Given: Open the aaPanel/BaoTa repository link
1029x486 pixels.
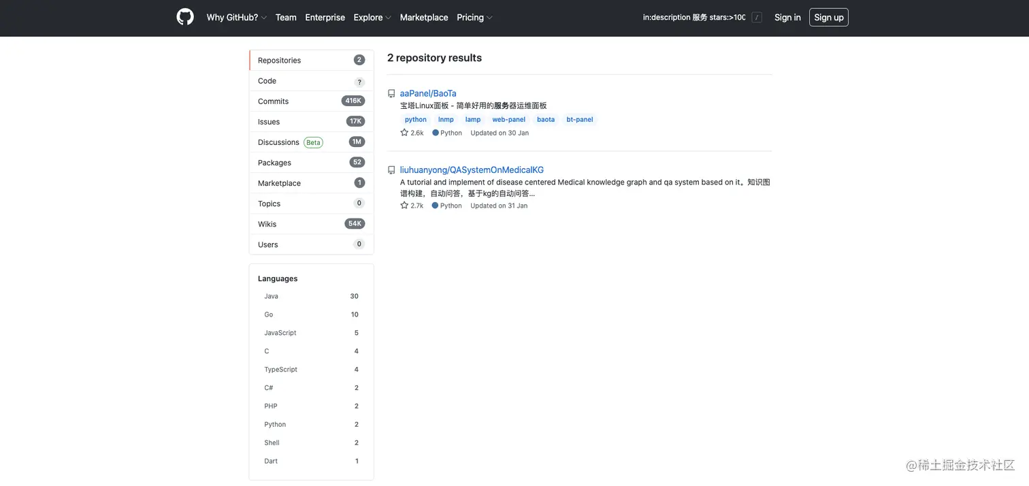Looking at the screenshot, I should click(428, 93).
